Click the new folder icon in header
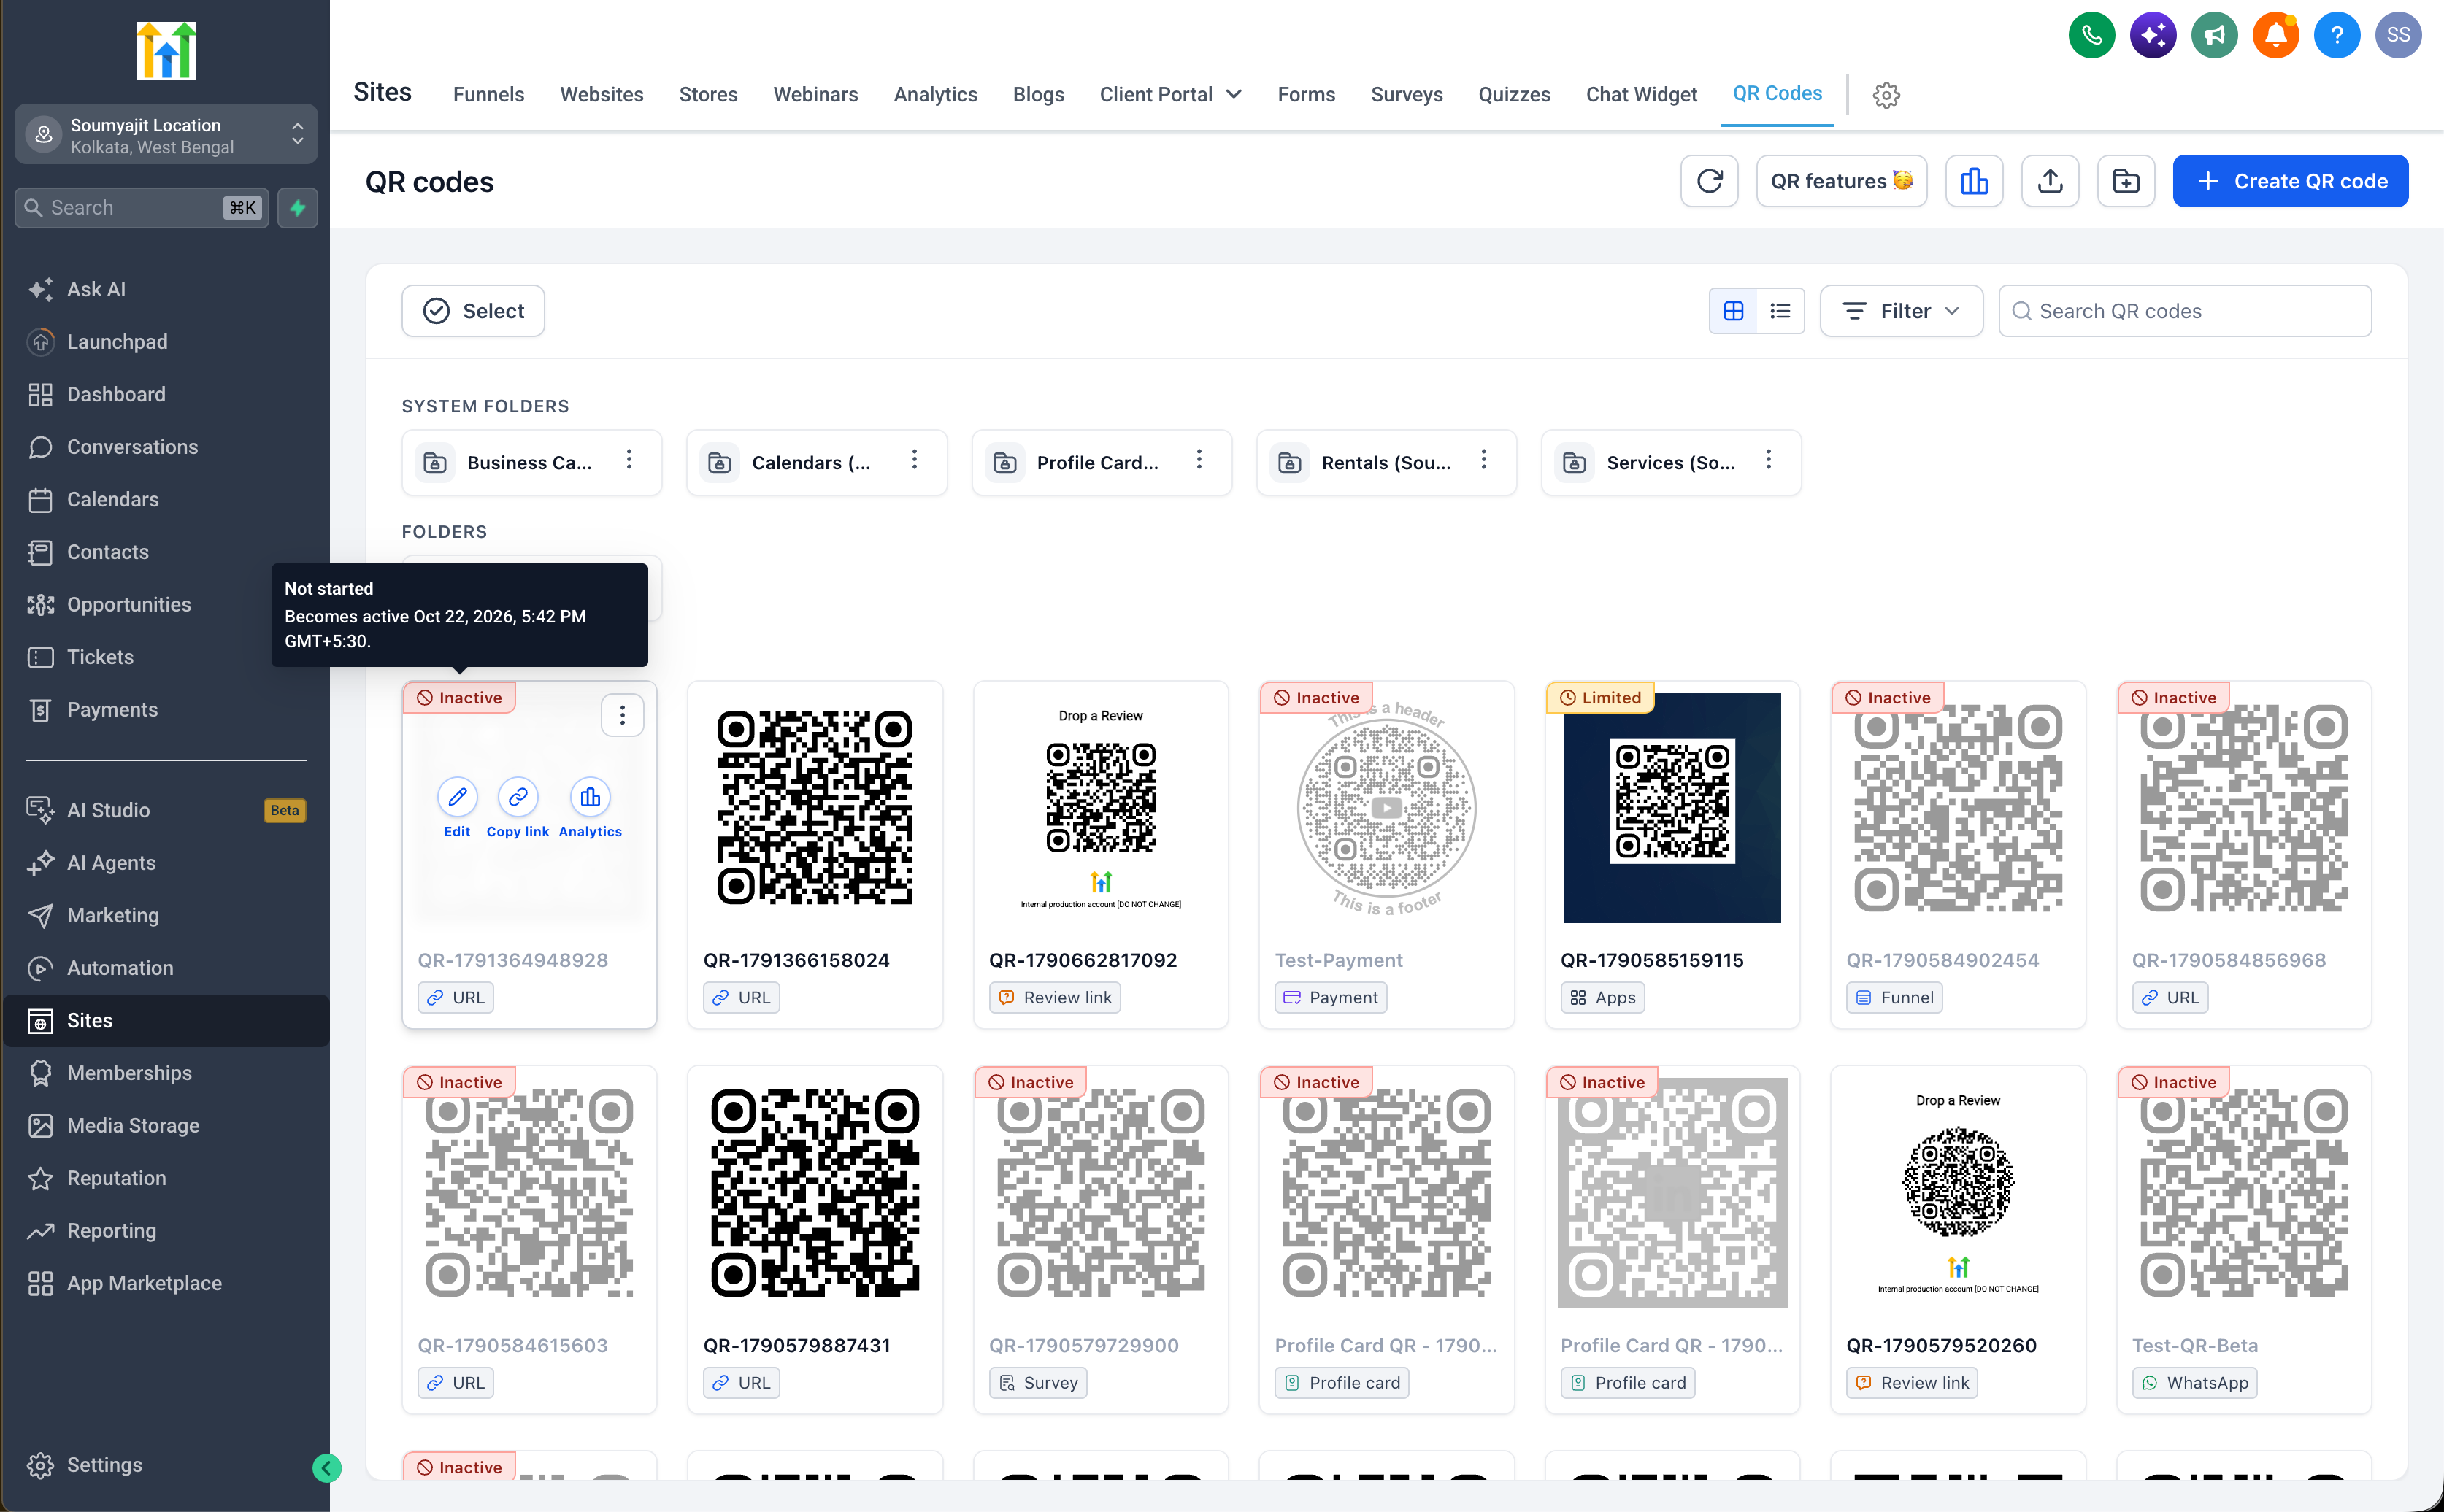Screen dimensions: 2444x1512 (x=2126, y=181)
